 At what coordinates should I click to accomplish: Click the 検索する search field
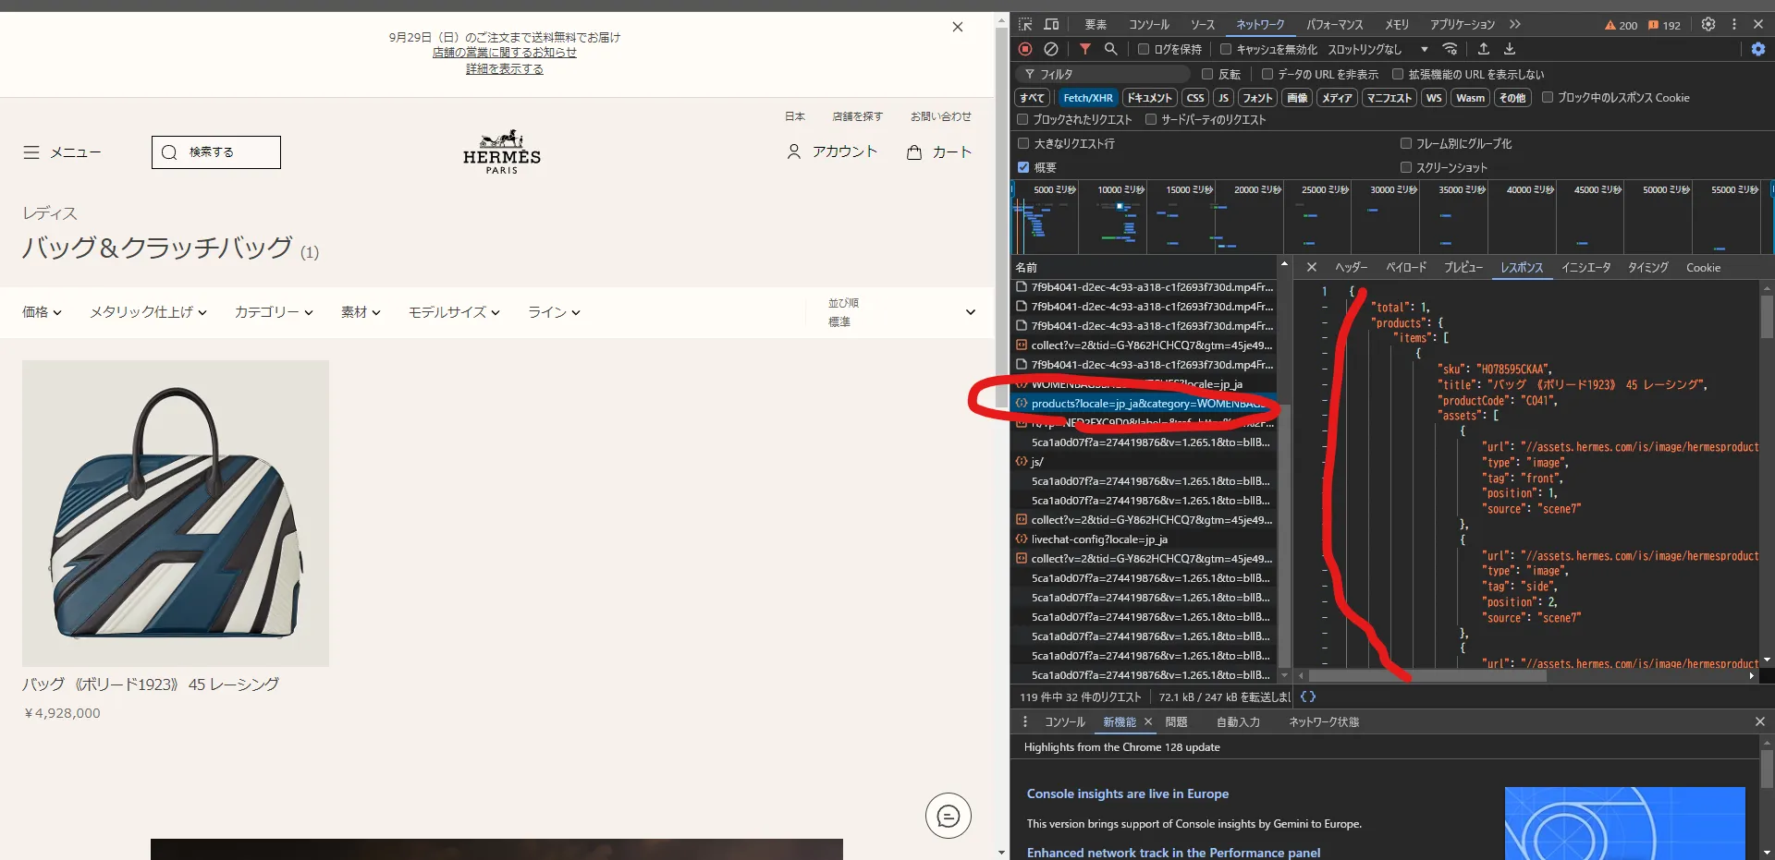pyautogui.click(x=216, y=152)
